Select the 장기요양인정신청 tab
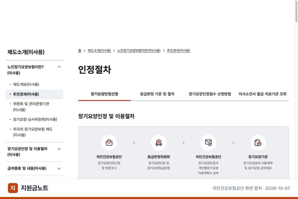298x199 pixels. 104,94
